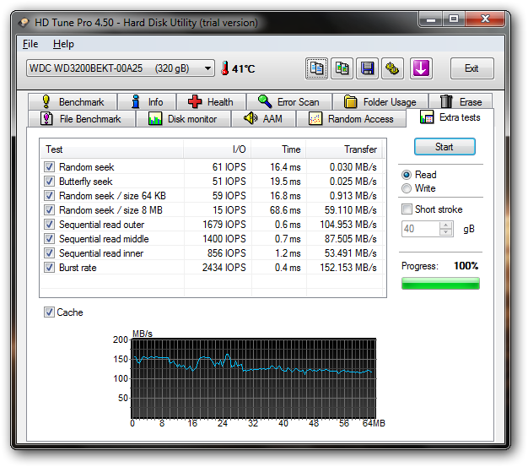Switch to the Benchmark tab
The height and width of the screenshot is (467, 528).
[x=73, y=102]
